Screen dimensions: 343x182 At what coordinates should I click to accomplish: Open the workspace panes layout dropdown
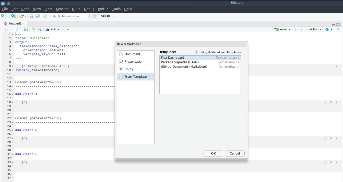(95, 16)
